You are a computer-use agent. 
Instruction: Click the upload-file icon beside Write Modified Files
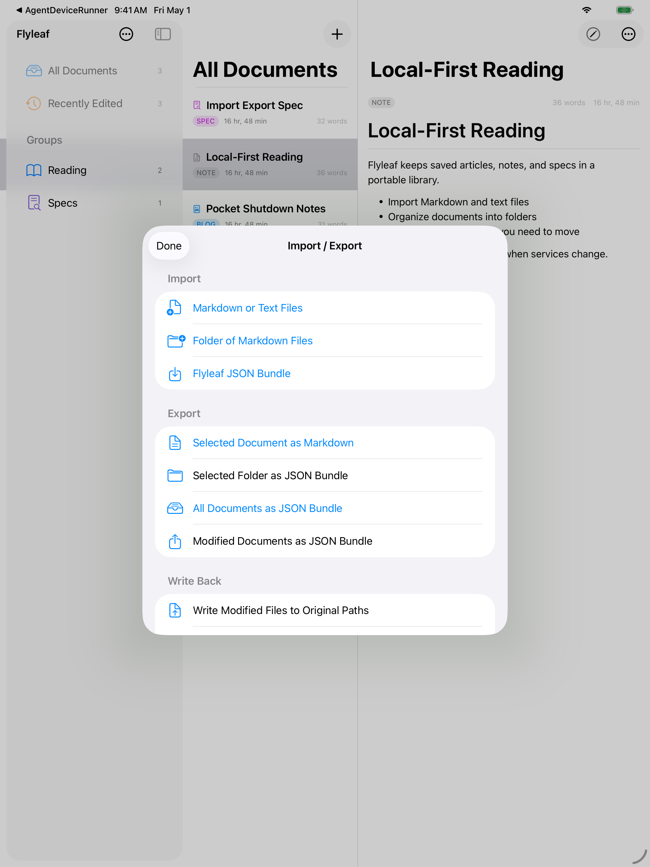(x=175, y=610)
